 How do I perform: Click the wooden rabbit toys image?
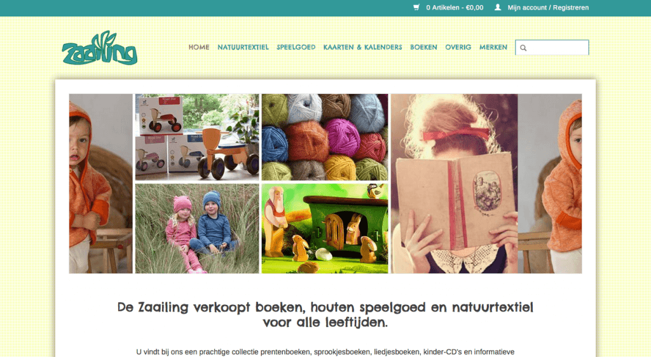click(325, 229)
